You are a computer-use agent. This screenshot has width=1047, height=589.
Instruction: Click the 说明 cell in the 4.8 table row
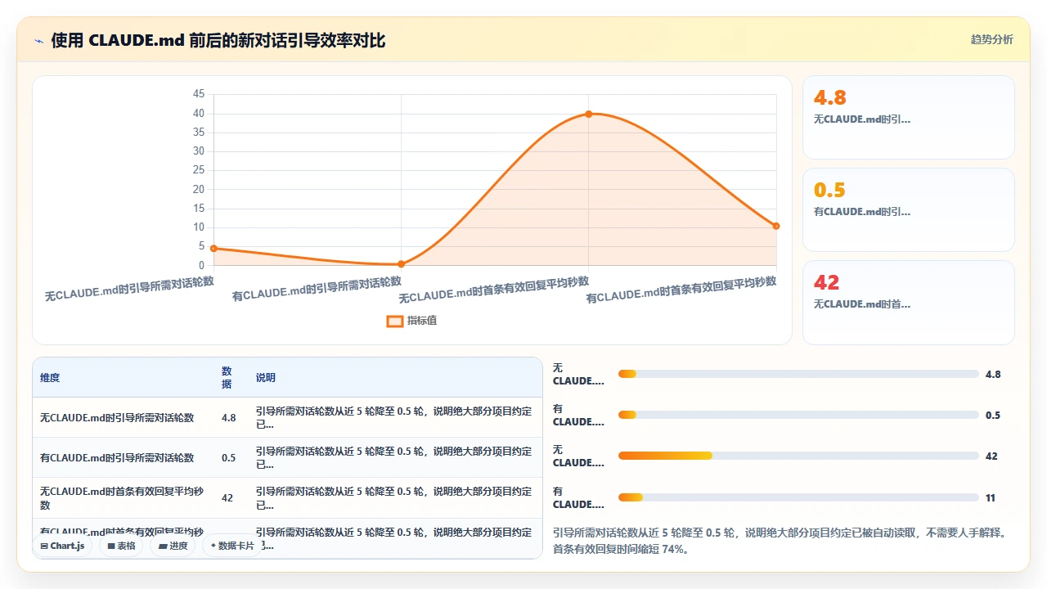click(394, 417)
